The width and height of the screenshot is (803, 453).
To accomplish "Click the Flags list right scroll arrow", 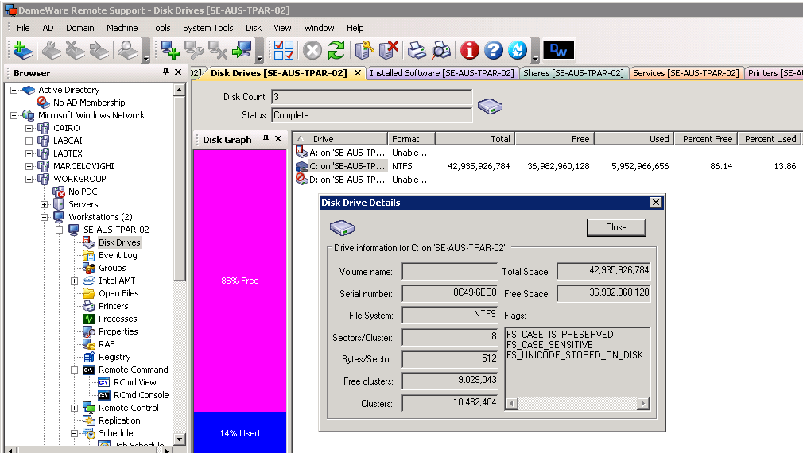I will [x=643, y=404].
